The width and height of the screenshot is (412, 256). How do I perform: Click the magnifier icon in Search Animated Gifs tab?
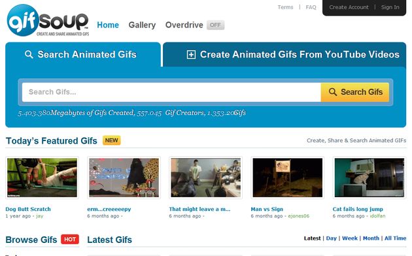pyautogui.click(x=29, y=54)
